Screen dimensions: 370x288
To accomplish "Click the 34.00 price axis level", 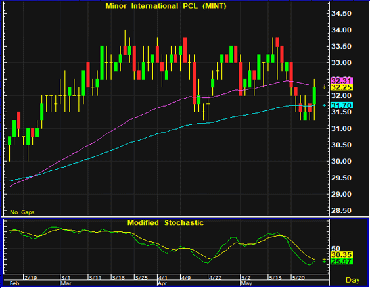I will 341,30.
